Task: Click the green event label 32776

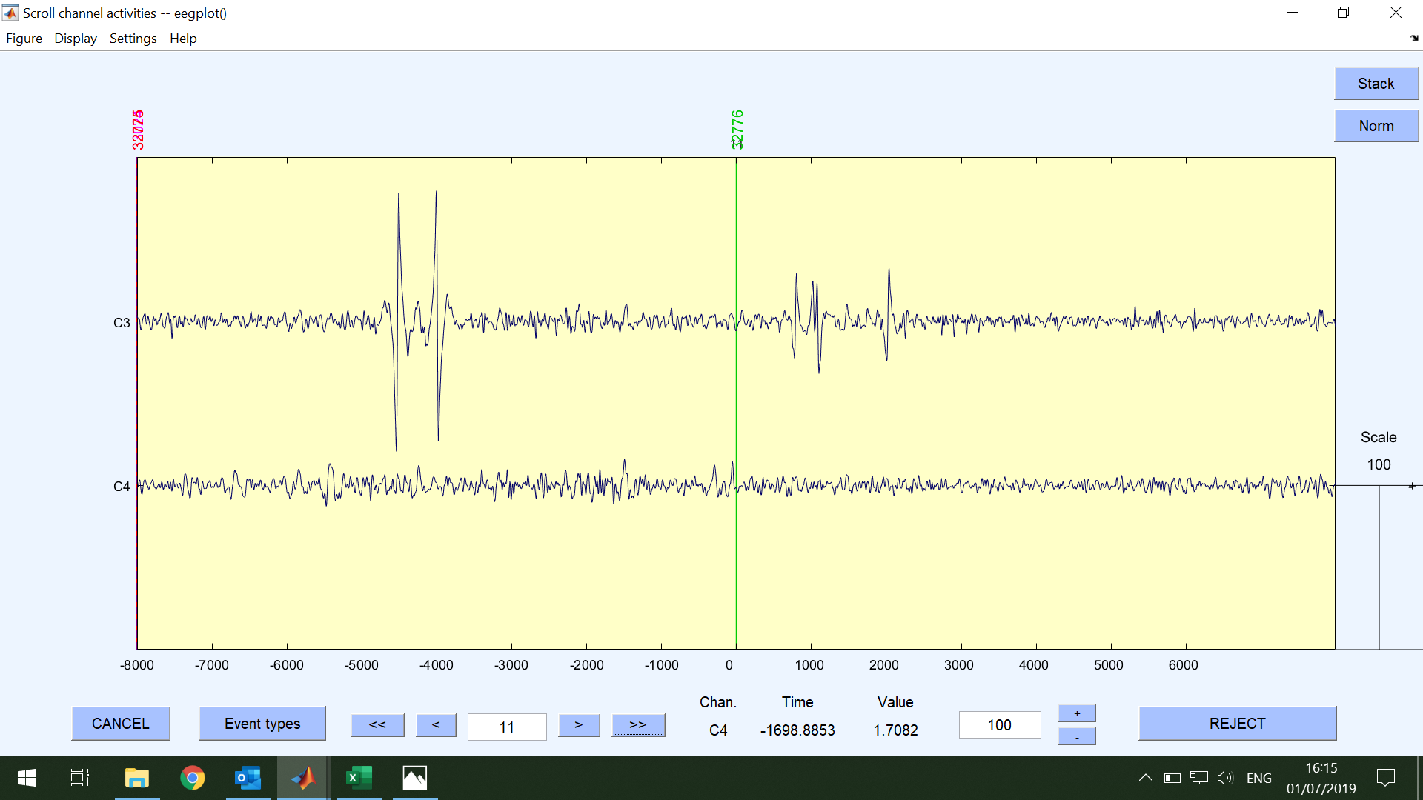Action: tap(737, 130)
